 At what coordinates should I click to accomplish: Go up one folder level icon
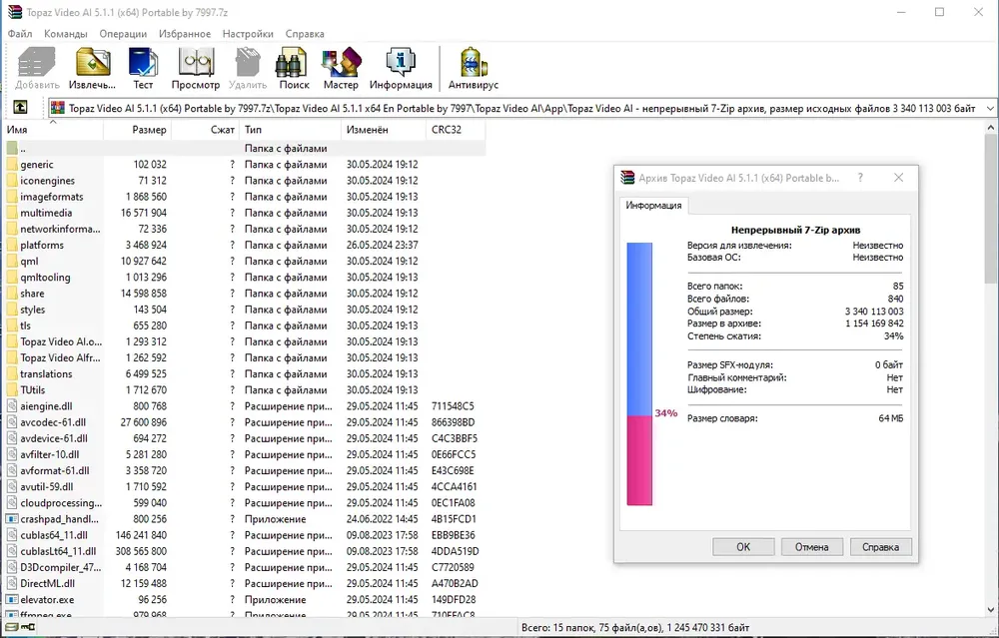(20, 107)
